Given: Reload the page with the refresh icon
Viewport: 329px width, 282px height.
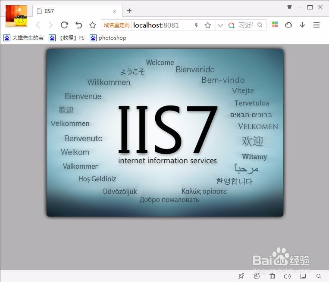Looking at the screenshot, I should [64, 25].
